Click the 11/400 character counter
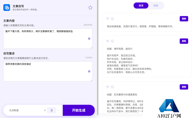 [89, 58]
